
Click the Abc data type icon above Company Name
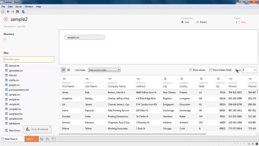tap(110, 79)
